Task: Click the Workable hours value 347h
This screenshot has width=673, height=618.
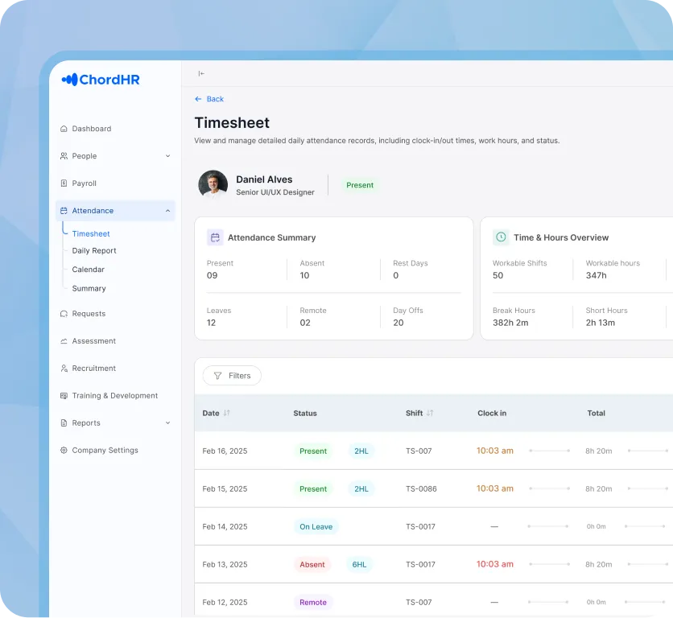Action: pyautogui.click(x=597, y=275)
